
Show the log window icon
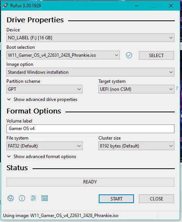pyautogui.click(x=45, y=198)
